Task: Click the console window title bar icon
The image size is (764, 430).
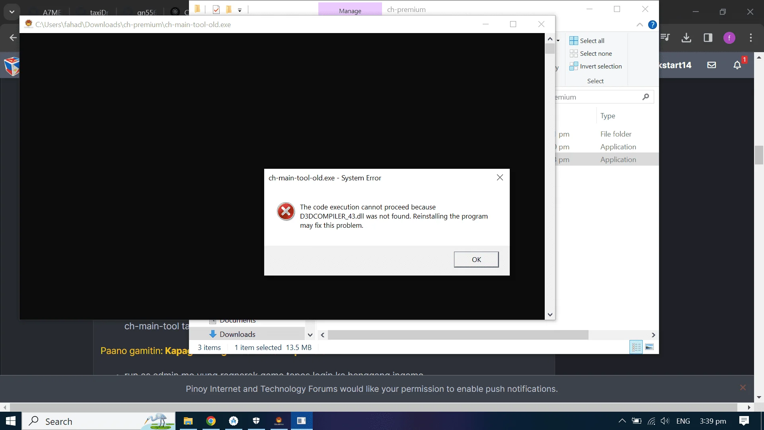Action: 28,24
